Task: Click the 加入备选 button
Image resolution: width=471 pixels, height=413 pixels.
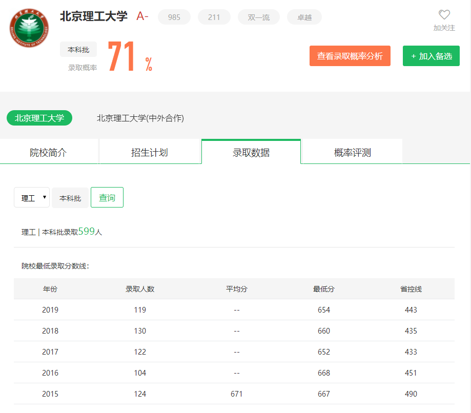Action: (x=431, y=56)
